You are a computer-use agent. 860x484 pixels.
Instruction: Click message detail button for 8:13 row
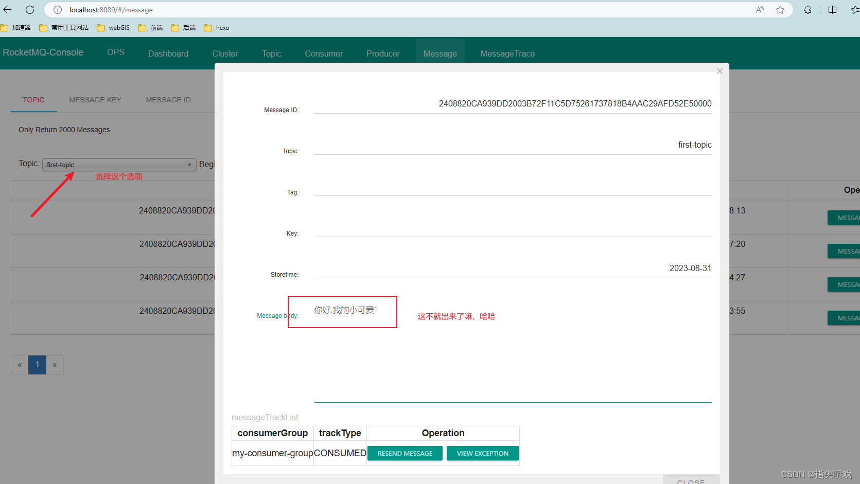click(x=844, y=218)
